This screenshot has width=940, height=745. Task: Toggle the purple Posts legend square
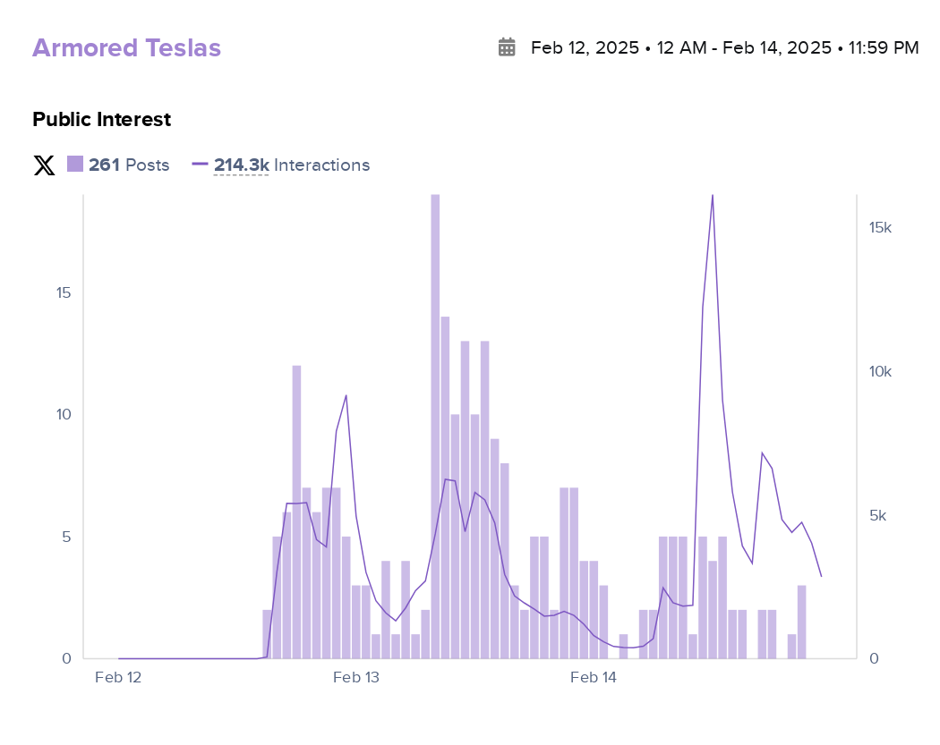(x=75, y=165)
